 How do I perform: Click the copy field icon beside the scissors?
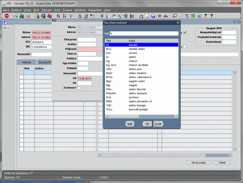click(107, 16)
